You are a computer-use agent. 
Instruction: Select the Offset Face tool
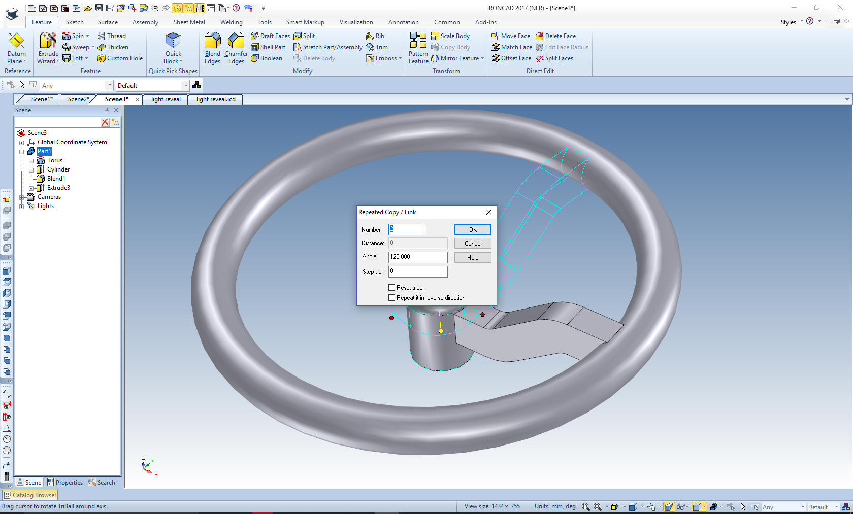coord(511,58)
